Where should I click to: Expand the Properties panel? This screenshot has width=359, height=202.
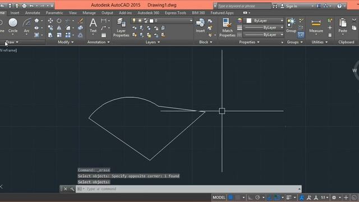click(x=249, y=42)
